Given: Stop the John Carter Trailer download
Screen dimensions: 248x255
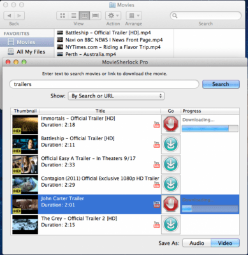Looking at the screenshot, I should tap(171, 204).
